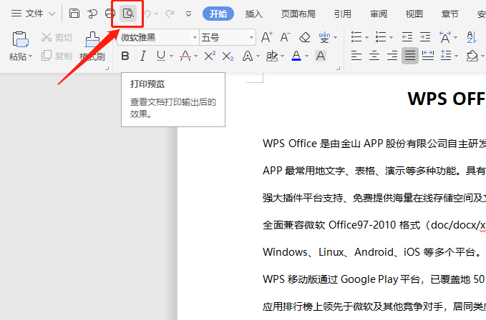Toggle subscript X₂ formatting
The image size is (486, 320).
[228, 56]
